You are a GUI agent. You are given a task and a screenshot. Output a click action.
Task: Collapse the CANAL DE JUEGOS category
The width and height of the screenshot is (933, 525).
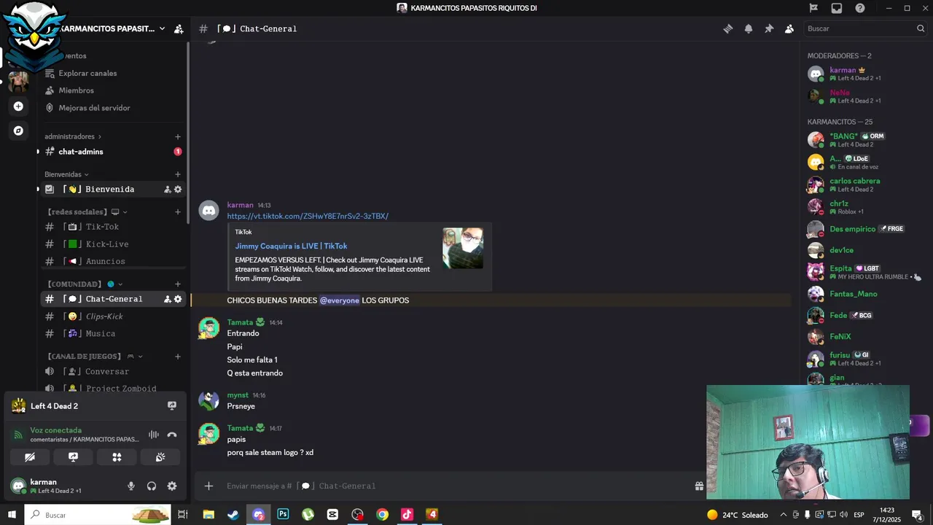[x=95, y=357]
